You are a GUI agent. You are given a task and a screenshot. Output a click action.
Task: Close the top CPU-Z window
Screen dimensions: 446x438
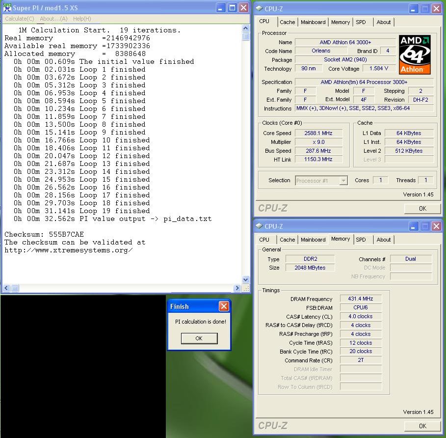436,9
